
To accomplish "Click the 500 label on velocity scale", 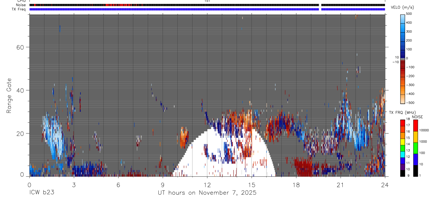I will [x=409, y=14].
